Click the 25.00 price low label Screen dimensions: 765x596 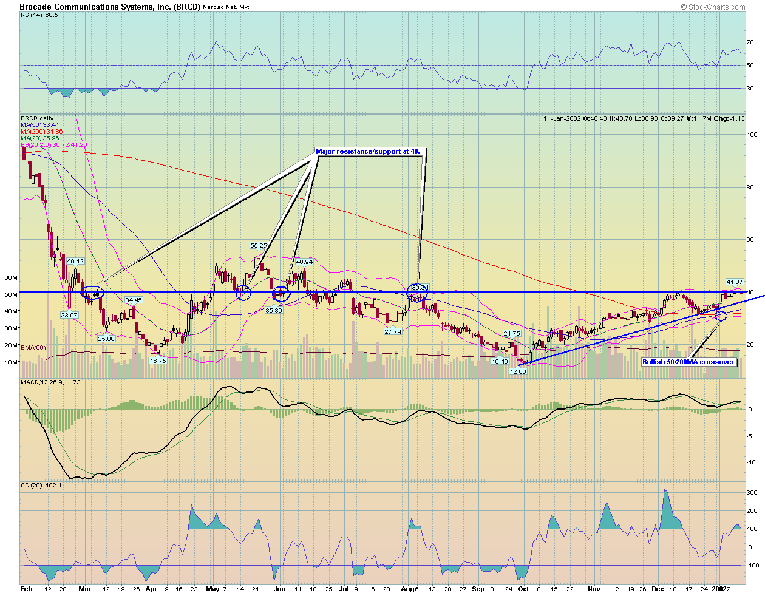coord(106,339)
